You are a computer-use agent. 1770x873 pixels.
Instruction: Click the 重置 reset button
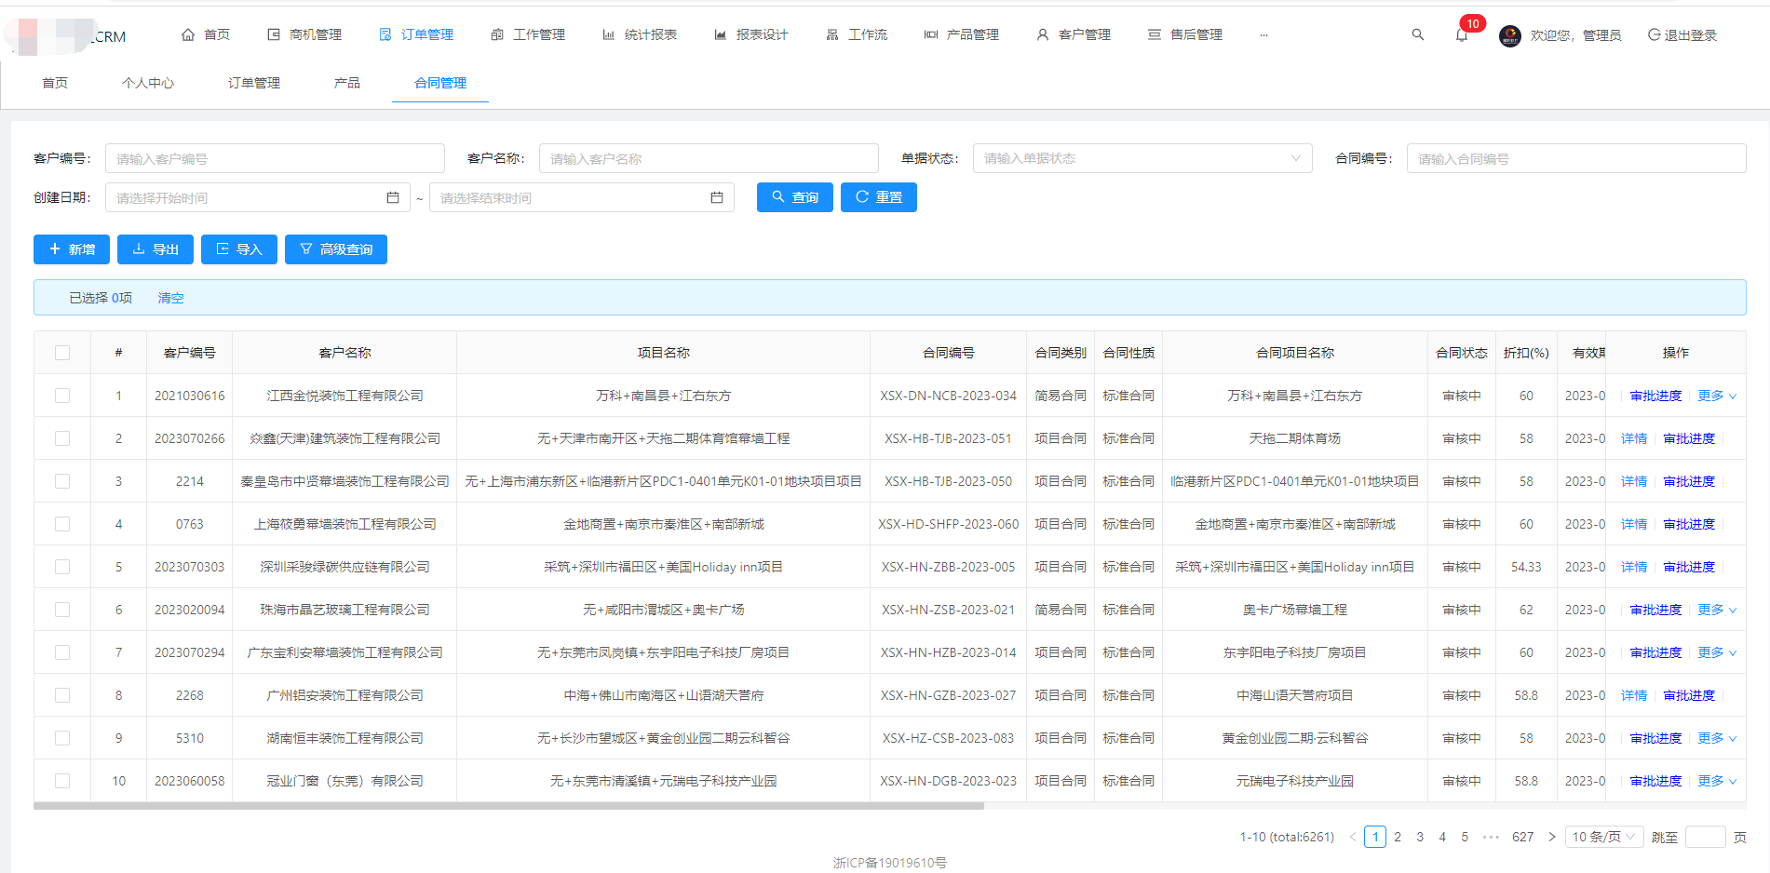pyautogui.click(x=879, y=197)
